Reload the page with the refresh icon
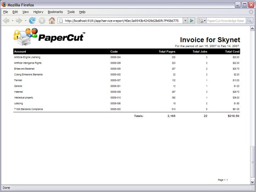 tap(32, 21)
